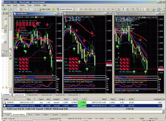Switch to the MN timeframe
The width and height of the screenshot is (166, 121).
[113, 9]
